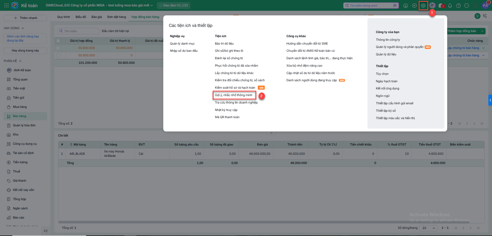Open the rows-per-page dropdown showing 20
492x236 pixels.
point(429,228)
